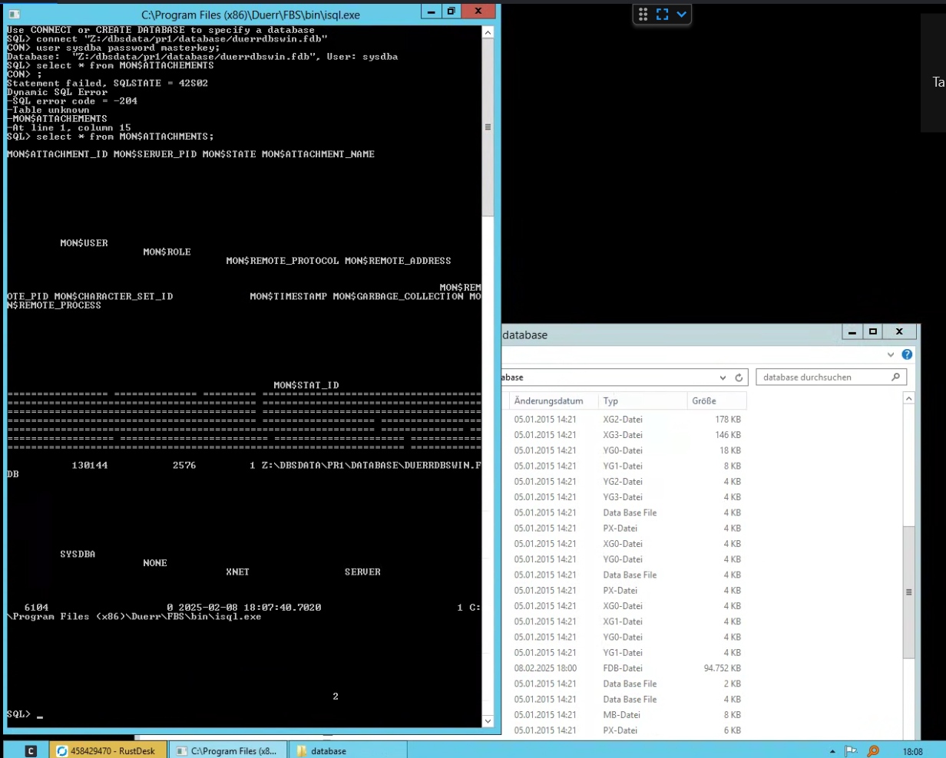Click the isql console scrollbar down arrow
Screen dimensions: 946x758
pyautogui.click(x=488, y=721)
